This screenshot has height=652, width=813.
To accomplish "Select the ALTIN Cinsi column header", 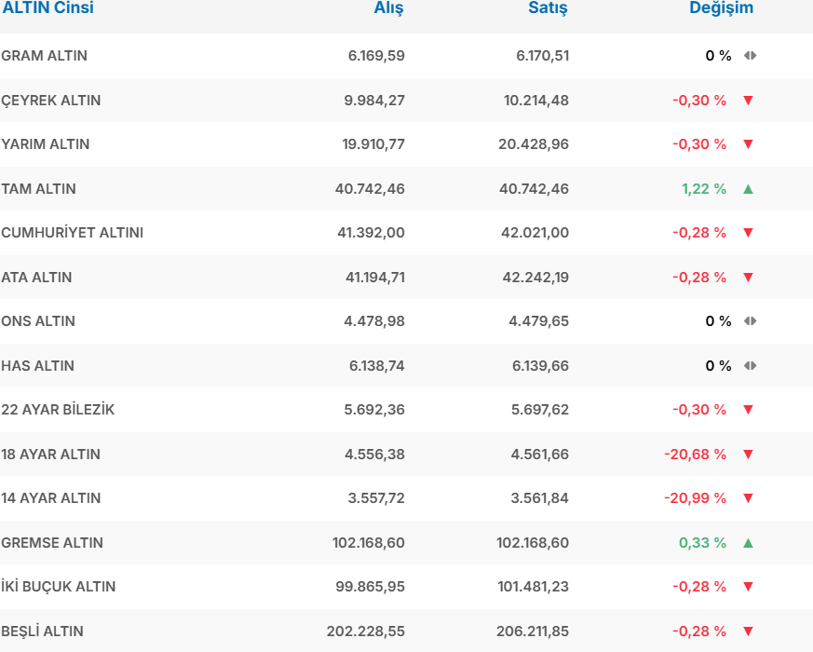I will click(47, 8).
